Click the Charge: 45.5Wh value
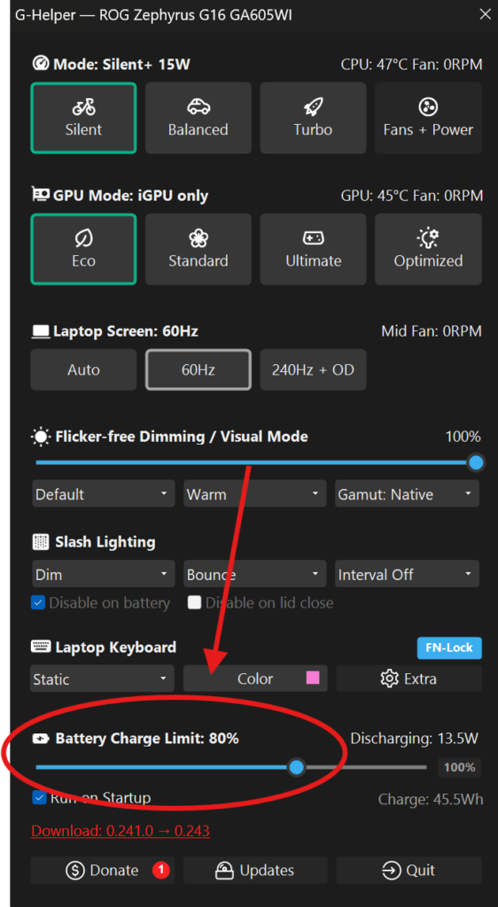The image size is (498, 907). 431,800
